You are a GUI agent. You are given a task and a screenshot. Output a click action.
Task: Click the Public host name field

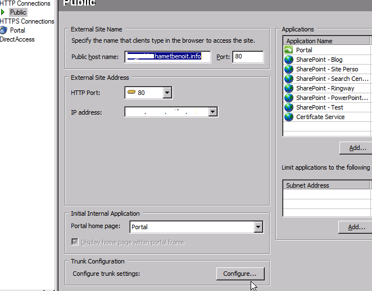pos(168,57)
